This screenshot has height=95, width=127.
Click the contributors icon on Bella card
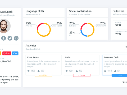coord(77,71)
